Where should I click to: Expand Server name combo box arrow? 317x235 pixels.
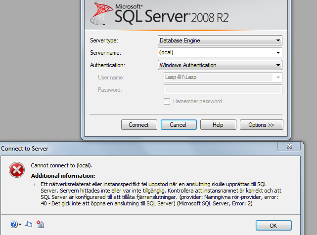(278, 53)
